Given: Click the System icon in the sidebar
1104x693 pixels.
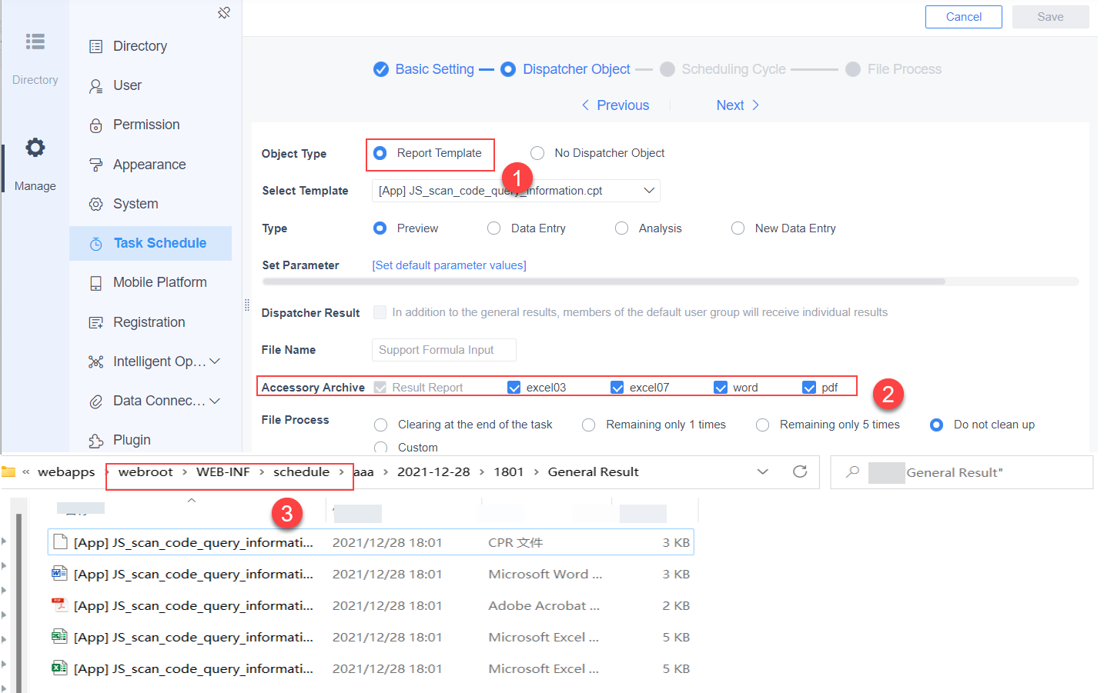Looking at the screenshot, I should [95, 203].
